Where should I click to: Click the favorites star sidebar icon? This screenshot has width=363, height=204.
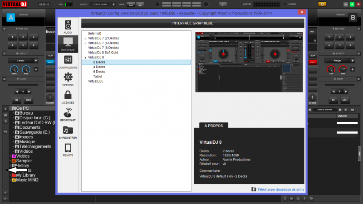click(5, 109)
